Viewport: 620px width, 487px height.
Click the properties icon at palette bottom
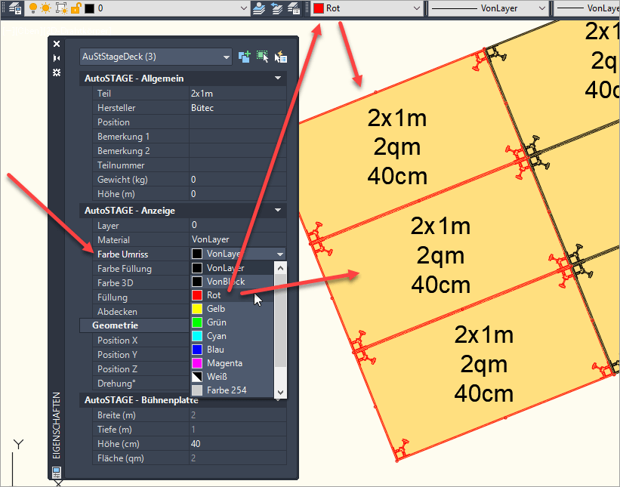(57, 472)
